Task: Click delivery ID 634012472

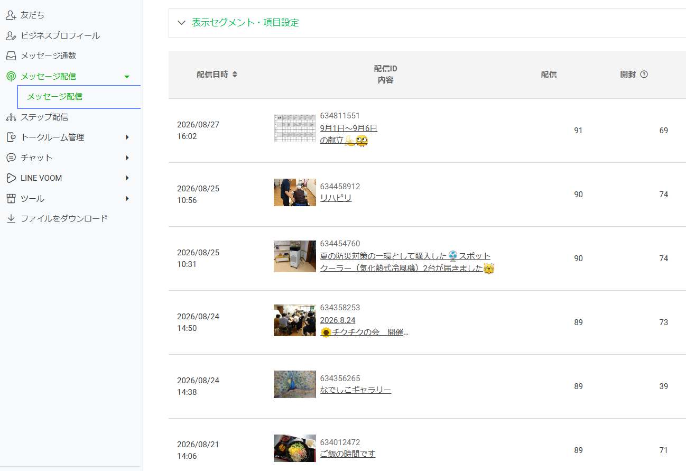Action: (x=340, y=442)
